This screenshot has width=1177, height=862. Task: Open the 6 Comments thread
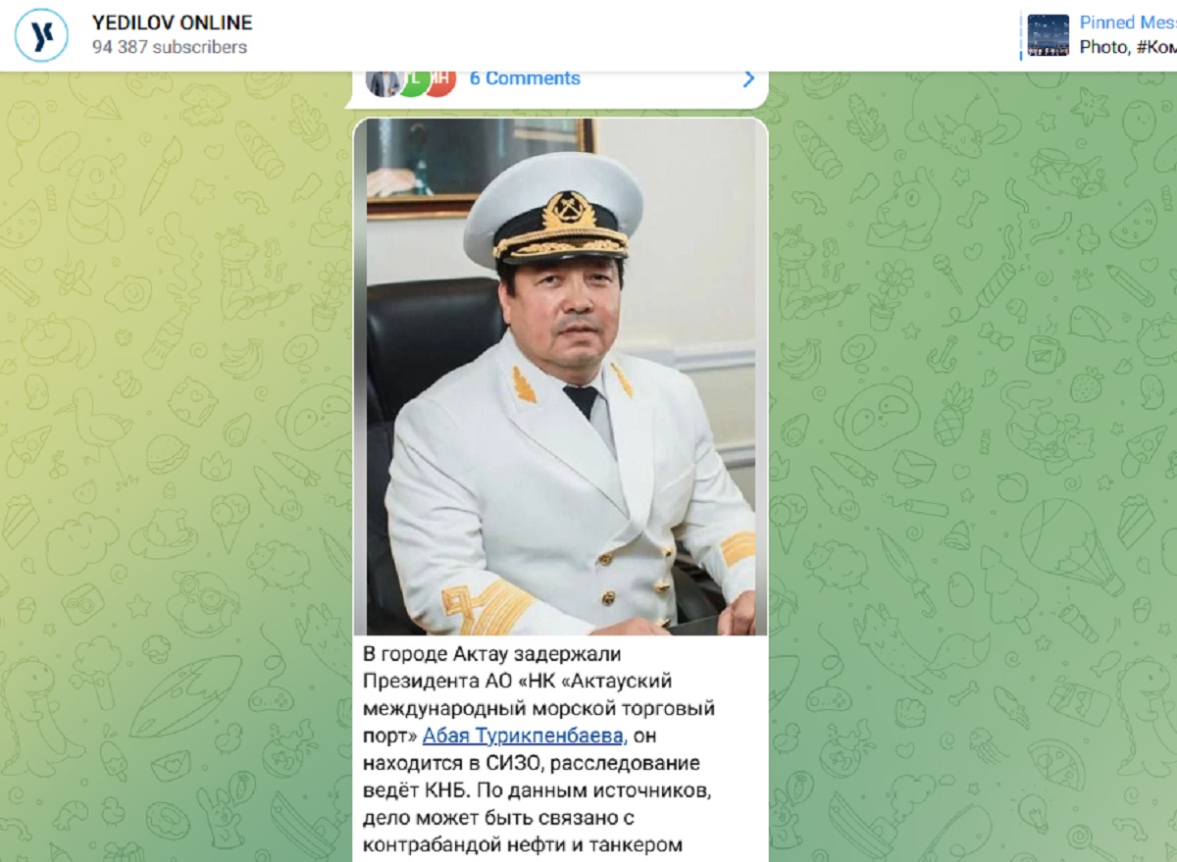pyautogui.click(x=525, y=78)
